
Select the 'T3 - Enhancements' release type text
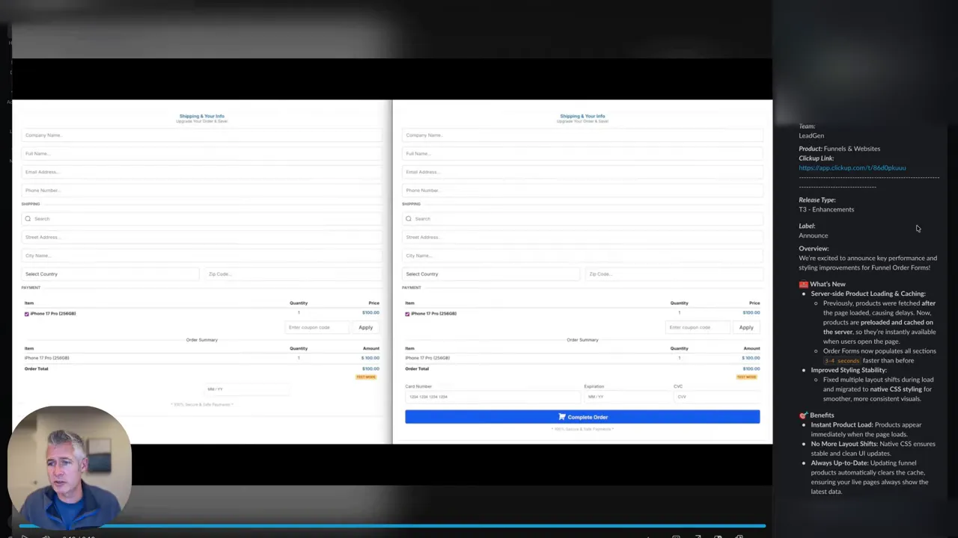(x=826, y=210)
